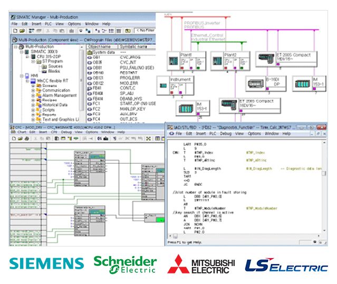Viewport: 337px width, 284px height.
Task: Click Copy icon in SIMATIC Manager toolbar
Action: [55, 31]
